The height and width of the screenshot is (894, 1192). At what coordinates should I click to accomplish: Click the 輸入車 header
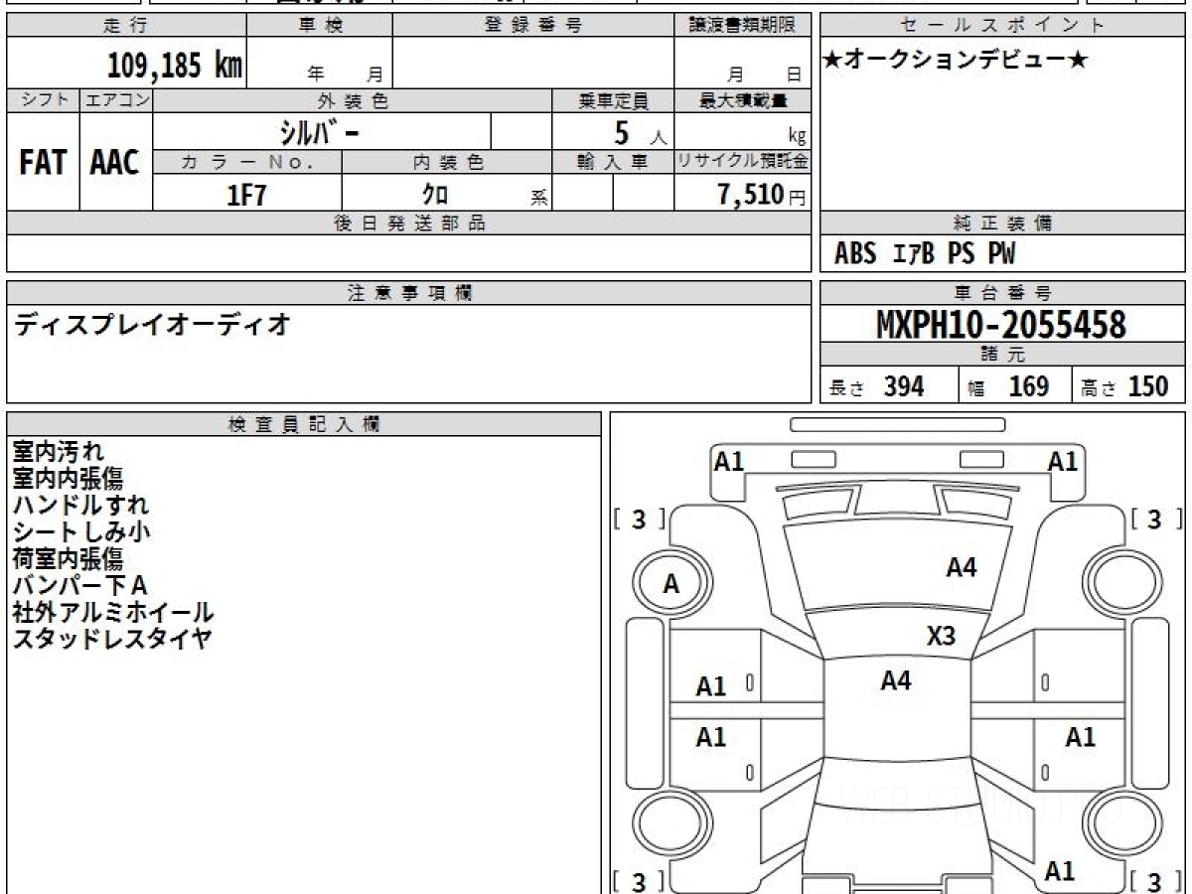(613, 162)
